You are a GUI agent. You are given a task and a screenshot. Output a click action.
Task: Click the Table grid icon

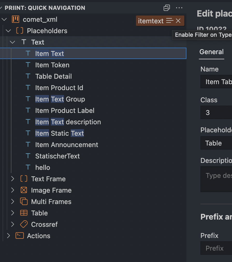(x=24, y=213)
